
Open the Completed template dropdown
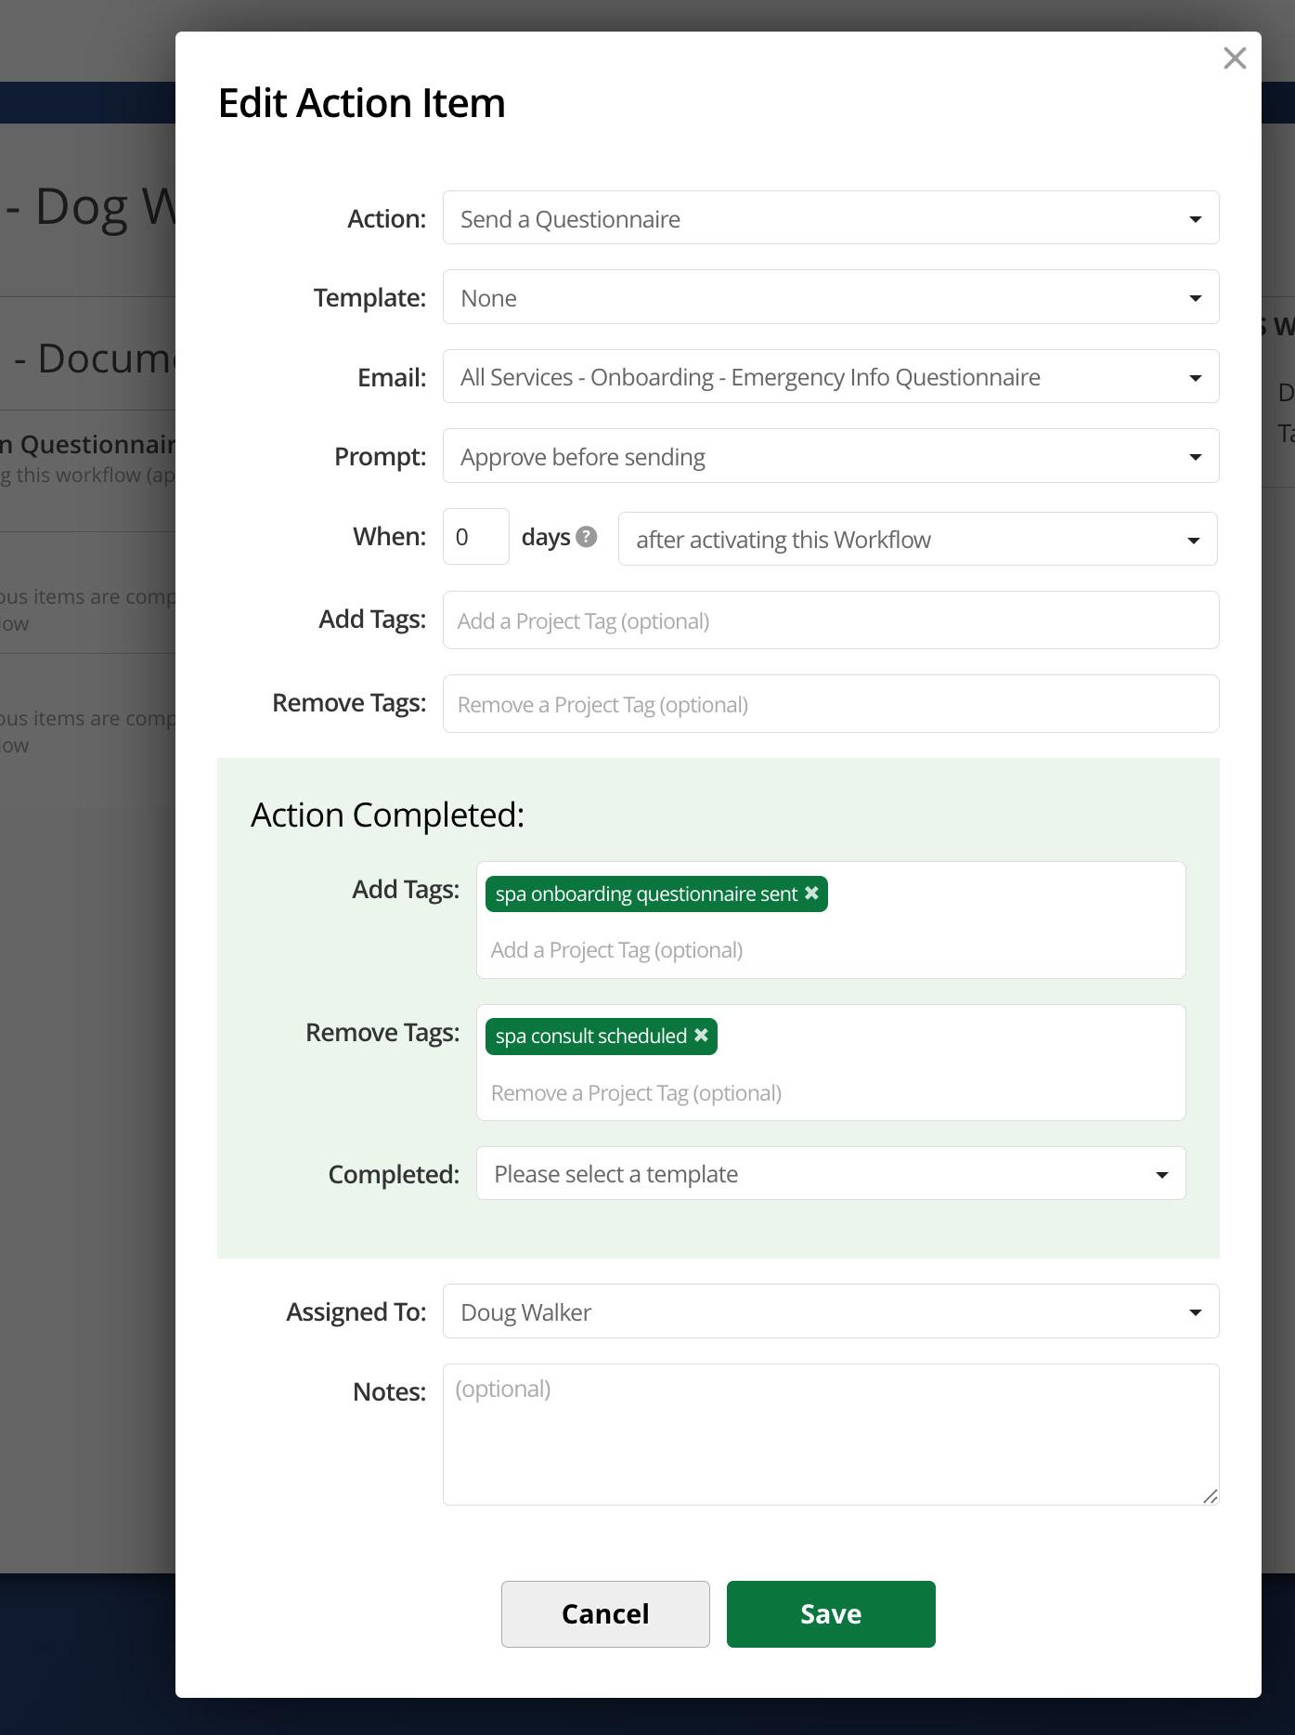coord(830,1173)
